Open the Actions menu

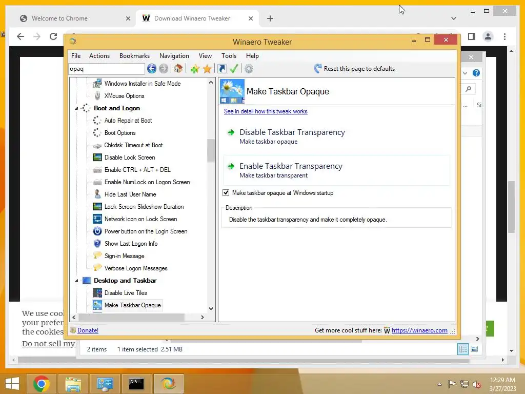click(x=99, y=56)
